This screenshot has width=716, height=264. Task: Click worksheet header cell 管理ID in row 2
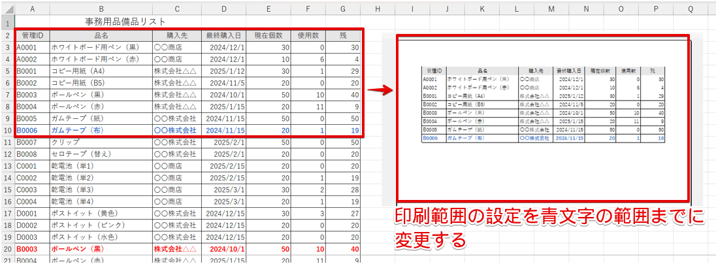tap(32, 35)
